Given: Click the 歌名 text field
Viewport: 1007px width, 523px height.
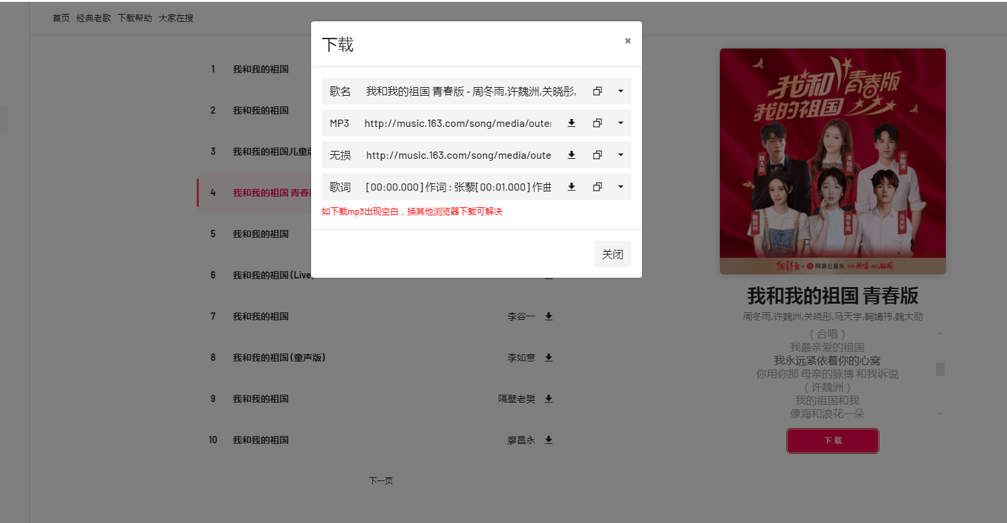Looking at the screenshot, I should [471, 91].
